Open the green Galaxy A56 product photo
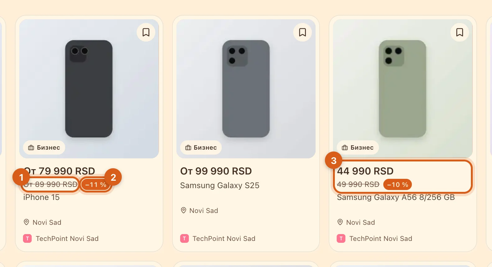 tap(403, 89)
